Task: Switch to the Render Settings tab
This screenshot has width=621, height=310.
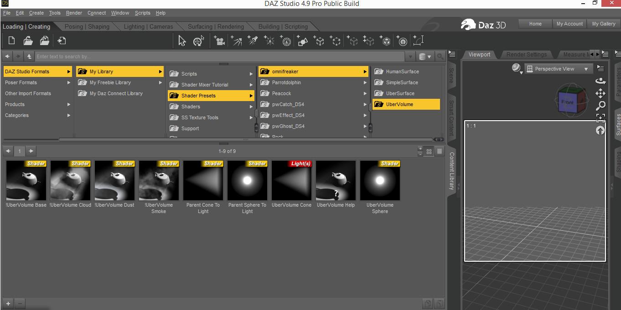Action: [x=526, y=54]
